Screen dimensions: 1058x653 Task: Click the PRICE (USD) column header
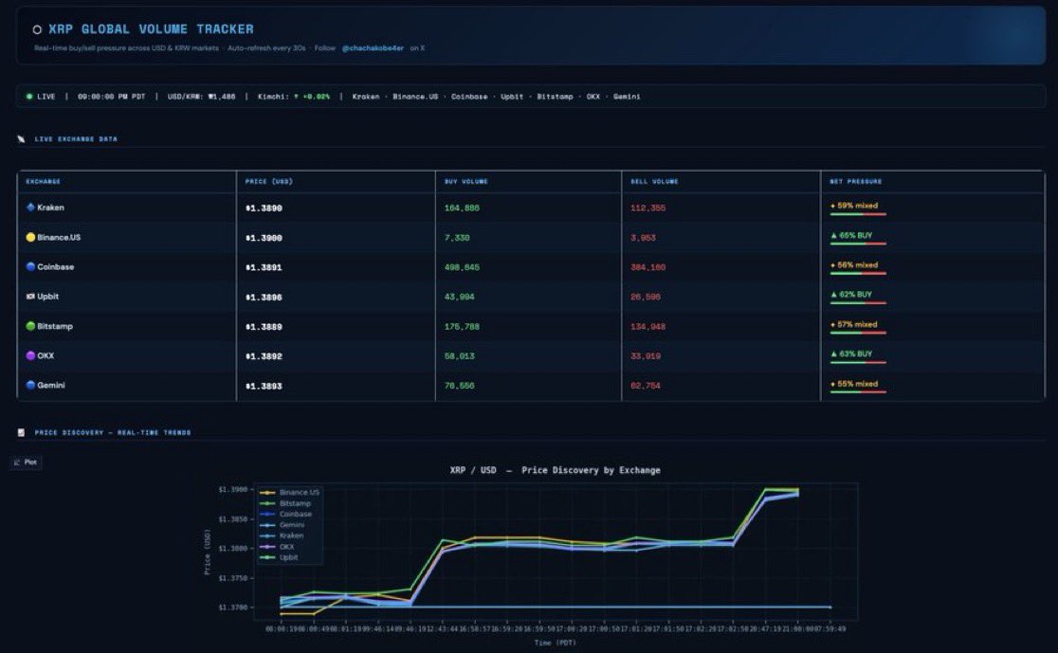point(268,181)
